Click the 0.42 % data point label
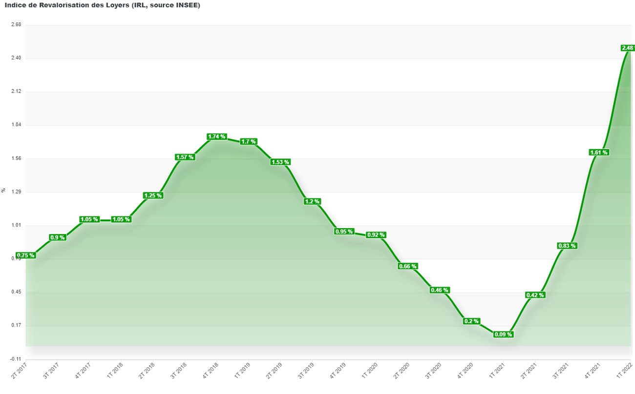Screen dimensions: 635x394 [x=535, y=295]
